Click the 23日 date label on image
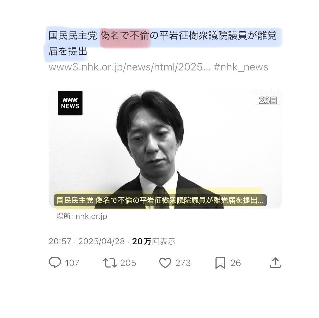This screenshot has height=318, width=319. (268, 100)
